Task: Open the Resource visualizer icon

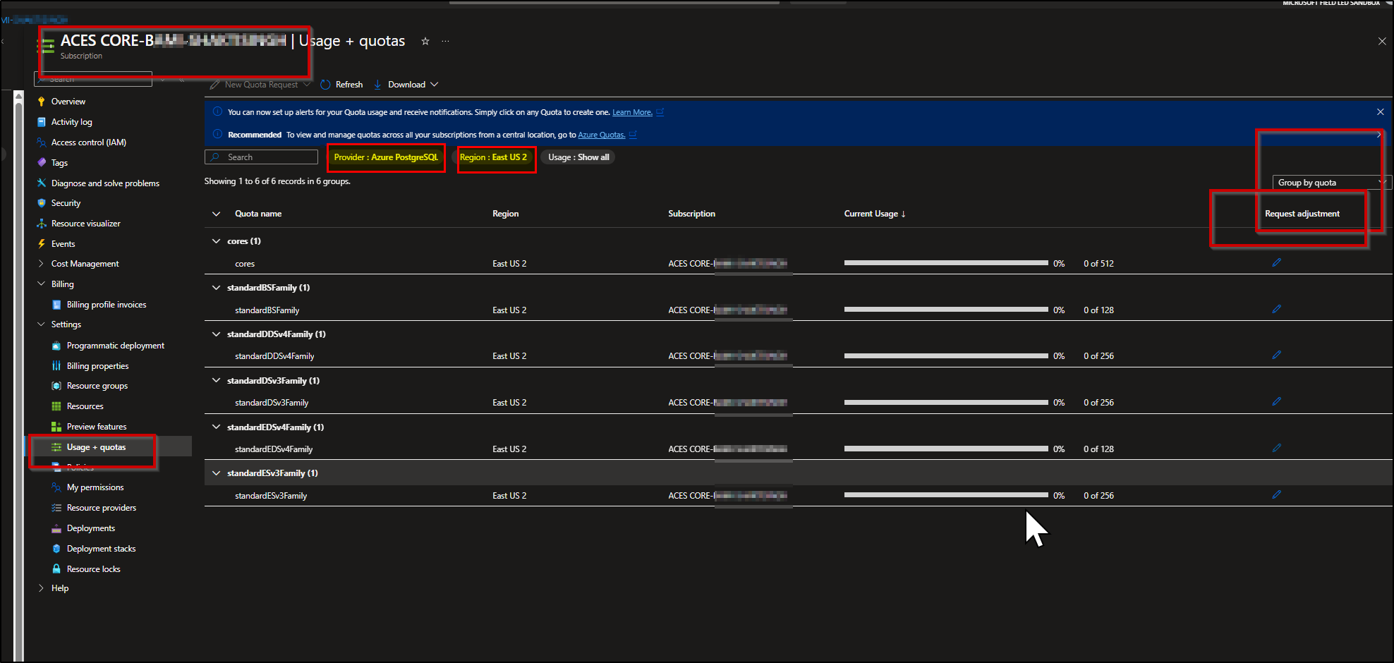Action: click(42, 224)
